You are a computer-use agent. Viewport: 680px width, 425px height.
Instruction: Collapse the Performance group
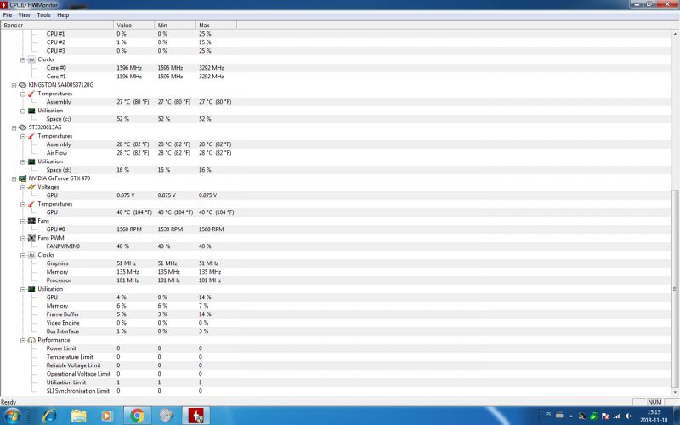(23, 341)
